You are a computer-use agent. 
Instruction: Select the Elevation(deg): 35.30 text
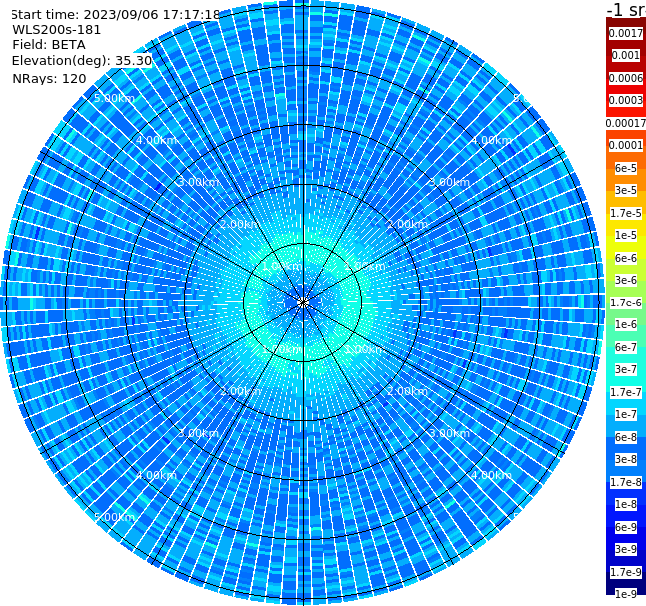[82, 61]
